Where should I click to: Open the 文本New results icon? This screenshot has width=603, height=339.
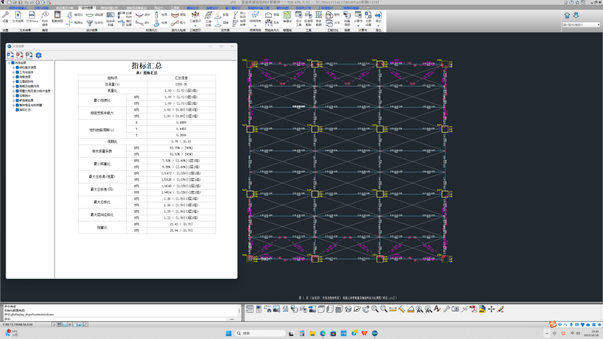pos(32,17)
